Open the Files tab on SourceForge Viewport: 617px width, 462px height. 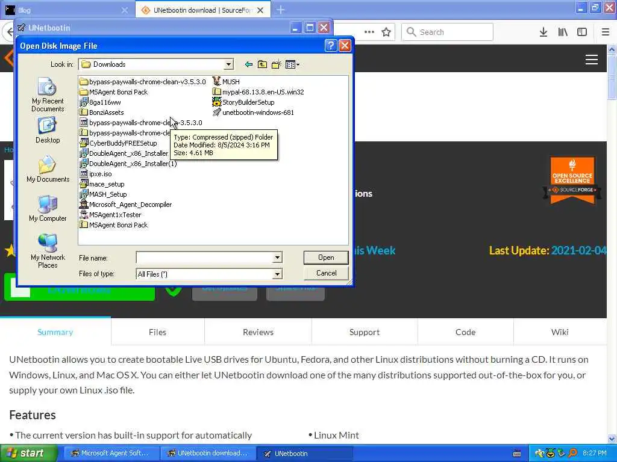coord(157,332)
